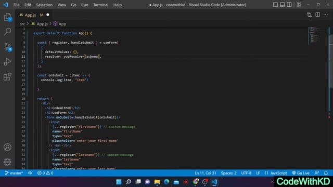Show hidden icons chevron in system tray
333x187 pixels.
click(x=272, y=182)
